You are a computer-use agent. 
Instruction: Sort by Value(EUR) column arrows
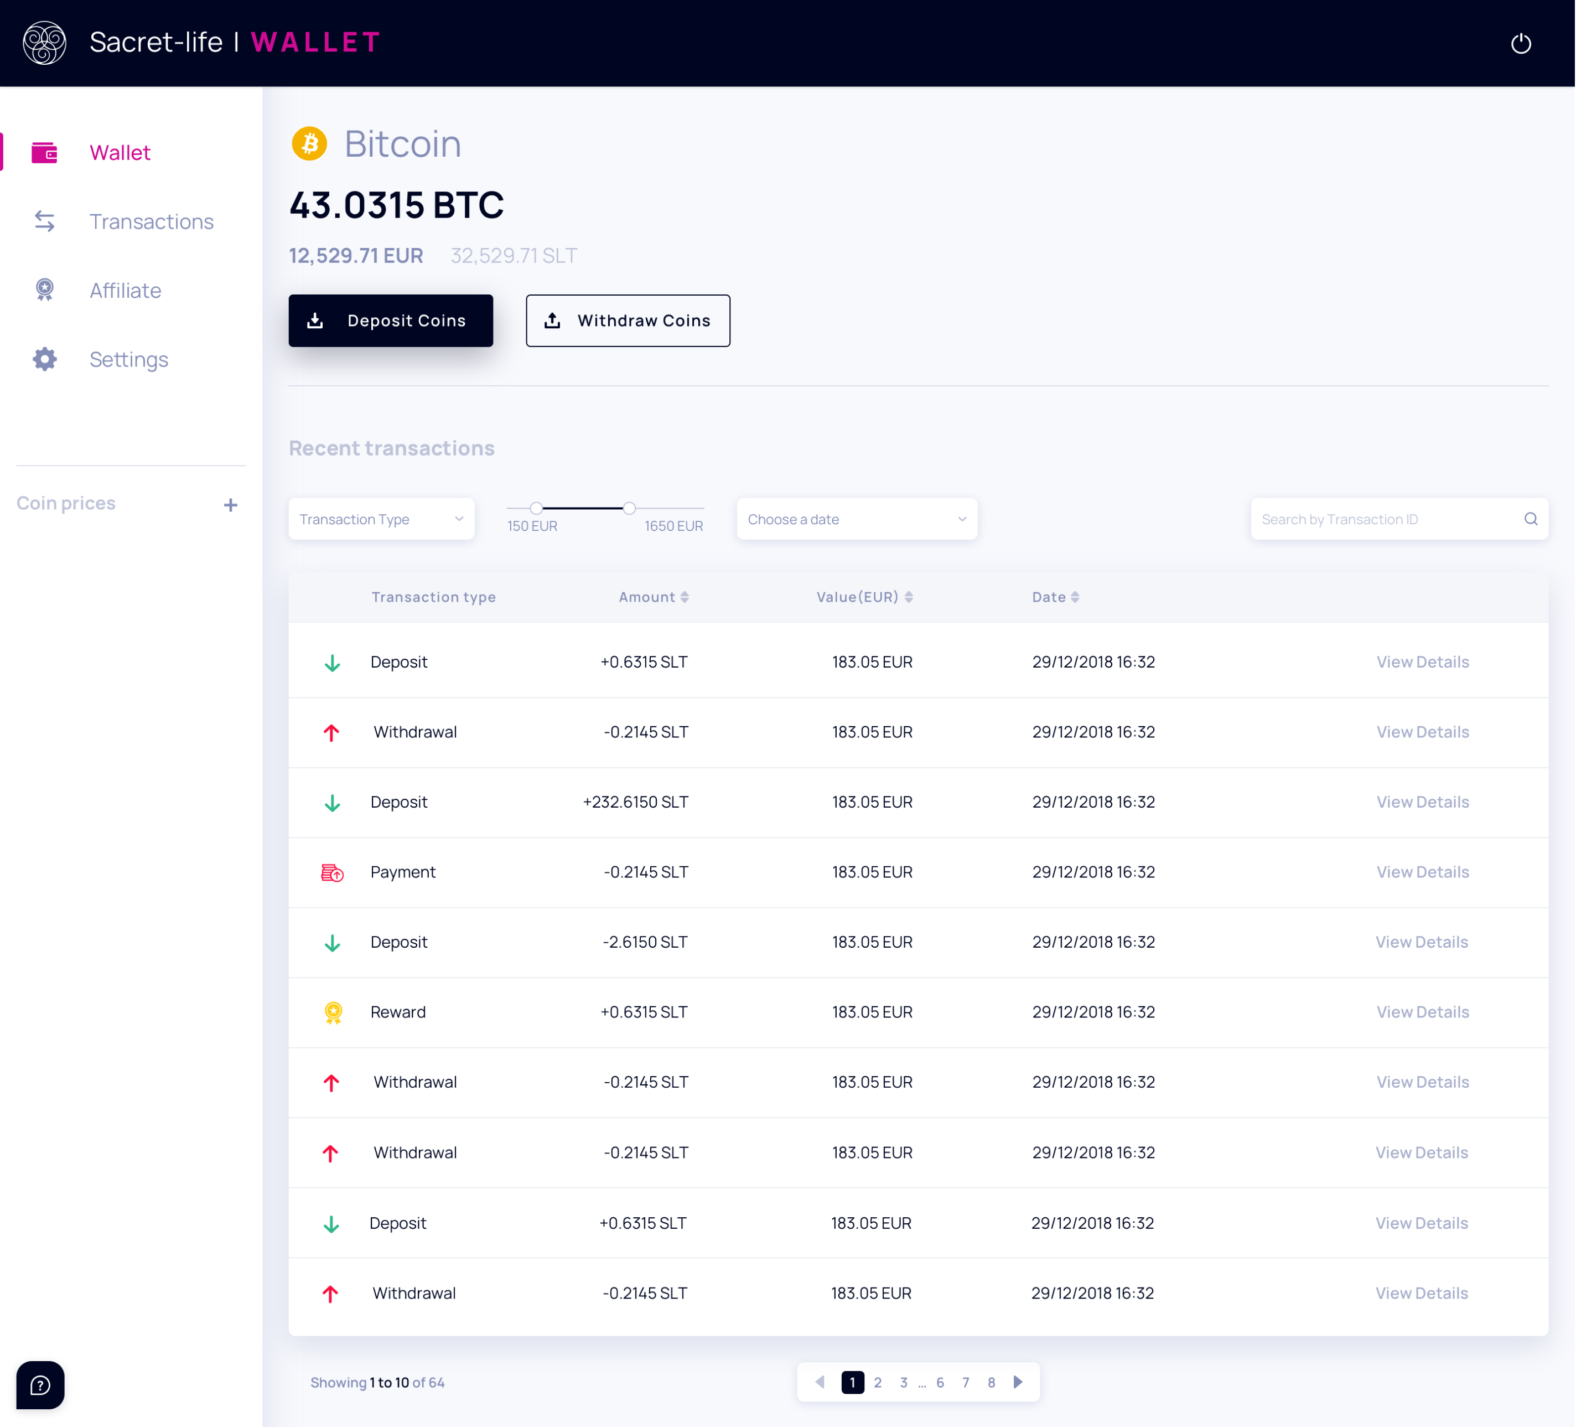tap(909, 597)
